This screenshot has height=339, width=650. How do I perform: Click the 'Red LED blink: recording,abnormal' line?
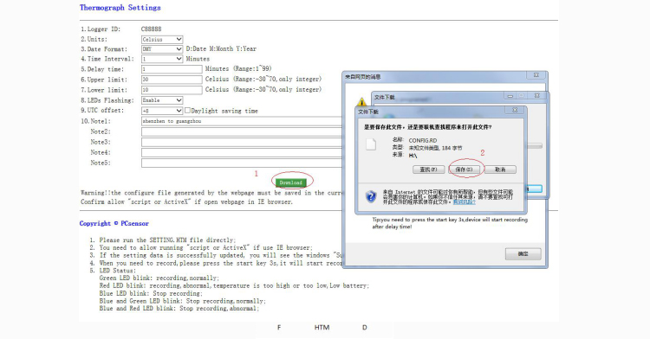tap(234, 285)
